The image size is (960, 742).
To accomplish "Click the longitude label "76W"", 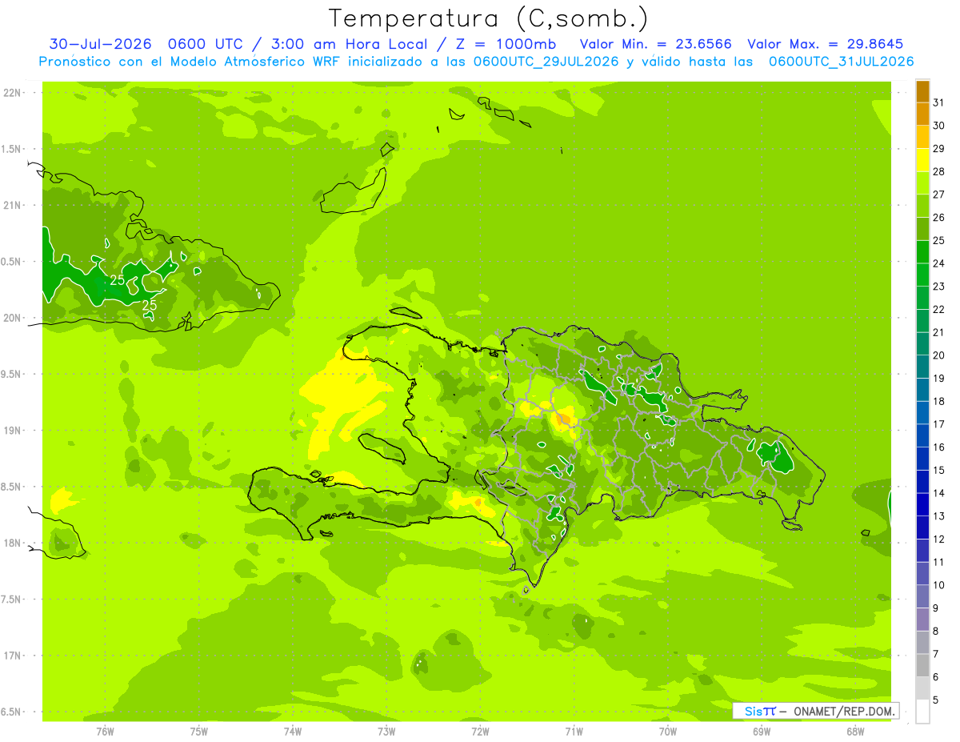I will coord(105,731).
